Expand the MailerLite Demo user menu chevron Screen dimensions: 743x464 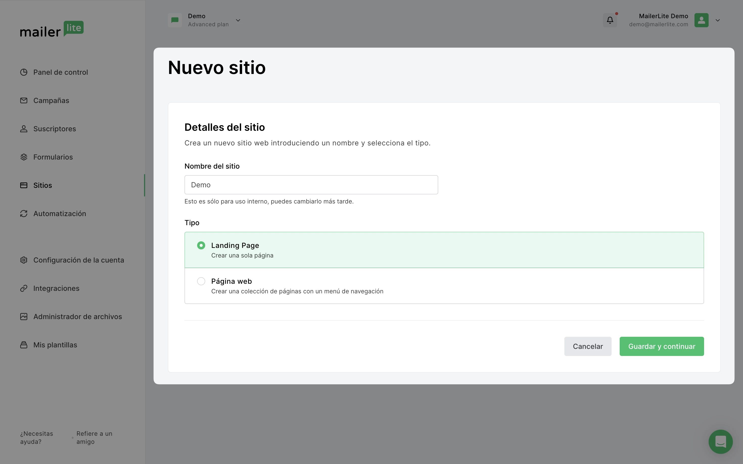coord(717,20)
